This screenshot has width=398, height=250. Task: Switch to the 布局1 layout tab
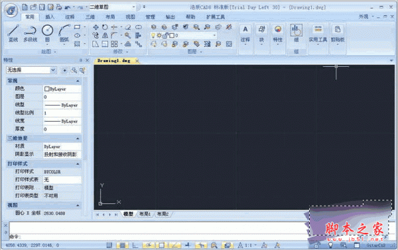[145, 214]
